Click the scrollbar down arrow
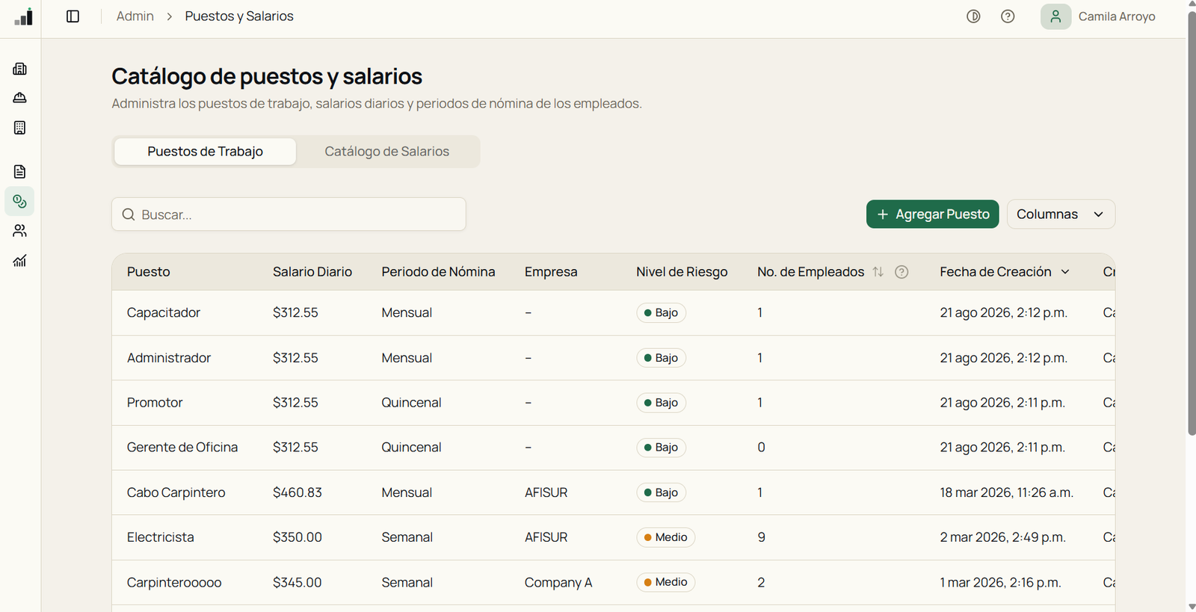 pyautogui.click(x=1192, y=606)
